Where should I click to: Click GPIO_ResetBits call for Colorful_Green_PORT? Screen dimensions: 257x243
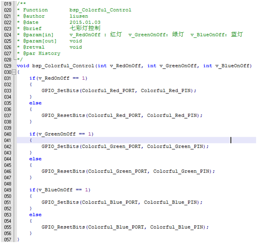pyautogui.click(x=128, y=172)
